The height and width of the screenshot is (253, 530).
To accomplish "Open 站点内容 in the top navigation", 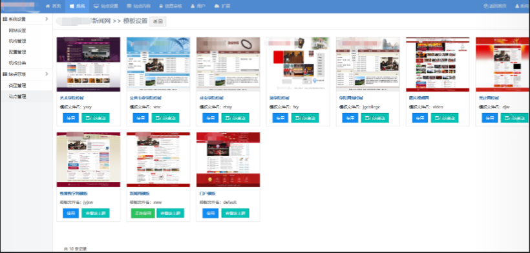I will click(x=138, y=6).
